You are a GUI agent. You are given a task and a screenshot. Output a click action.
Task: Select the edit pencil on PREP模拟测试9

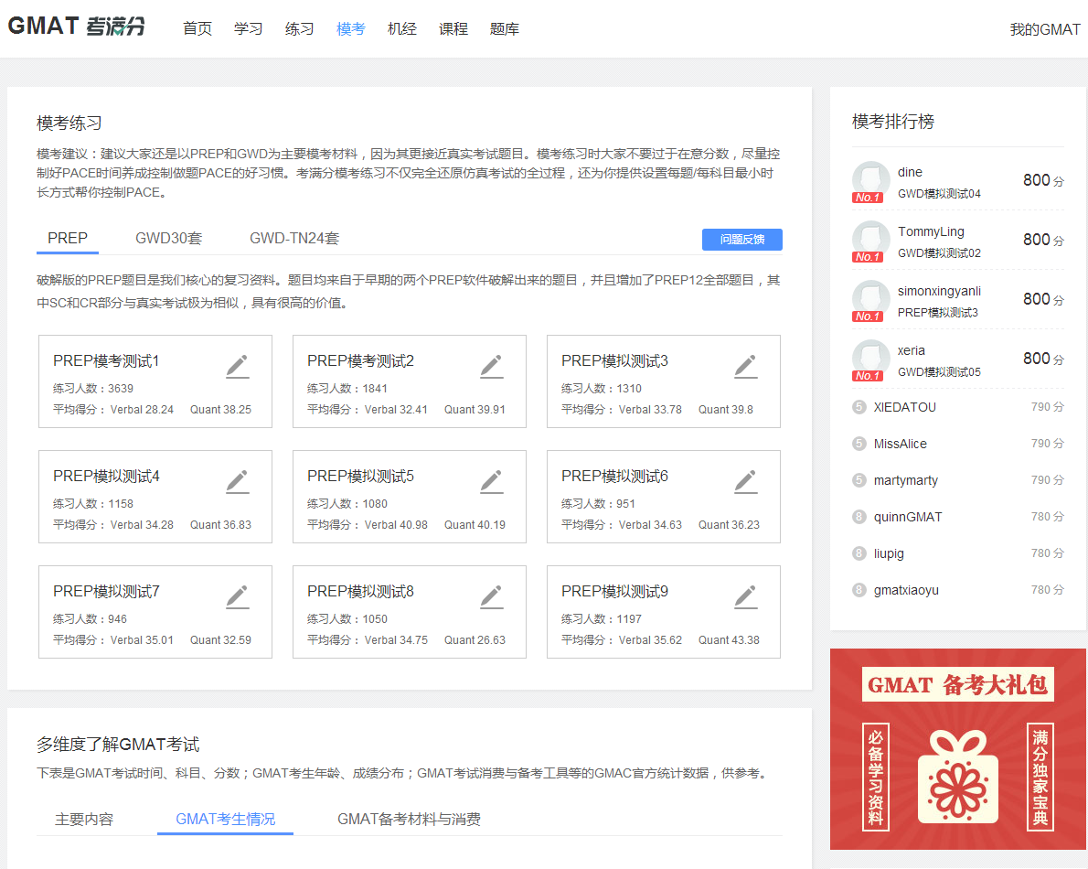point(745,596)
